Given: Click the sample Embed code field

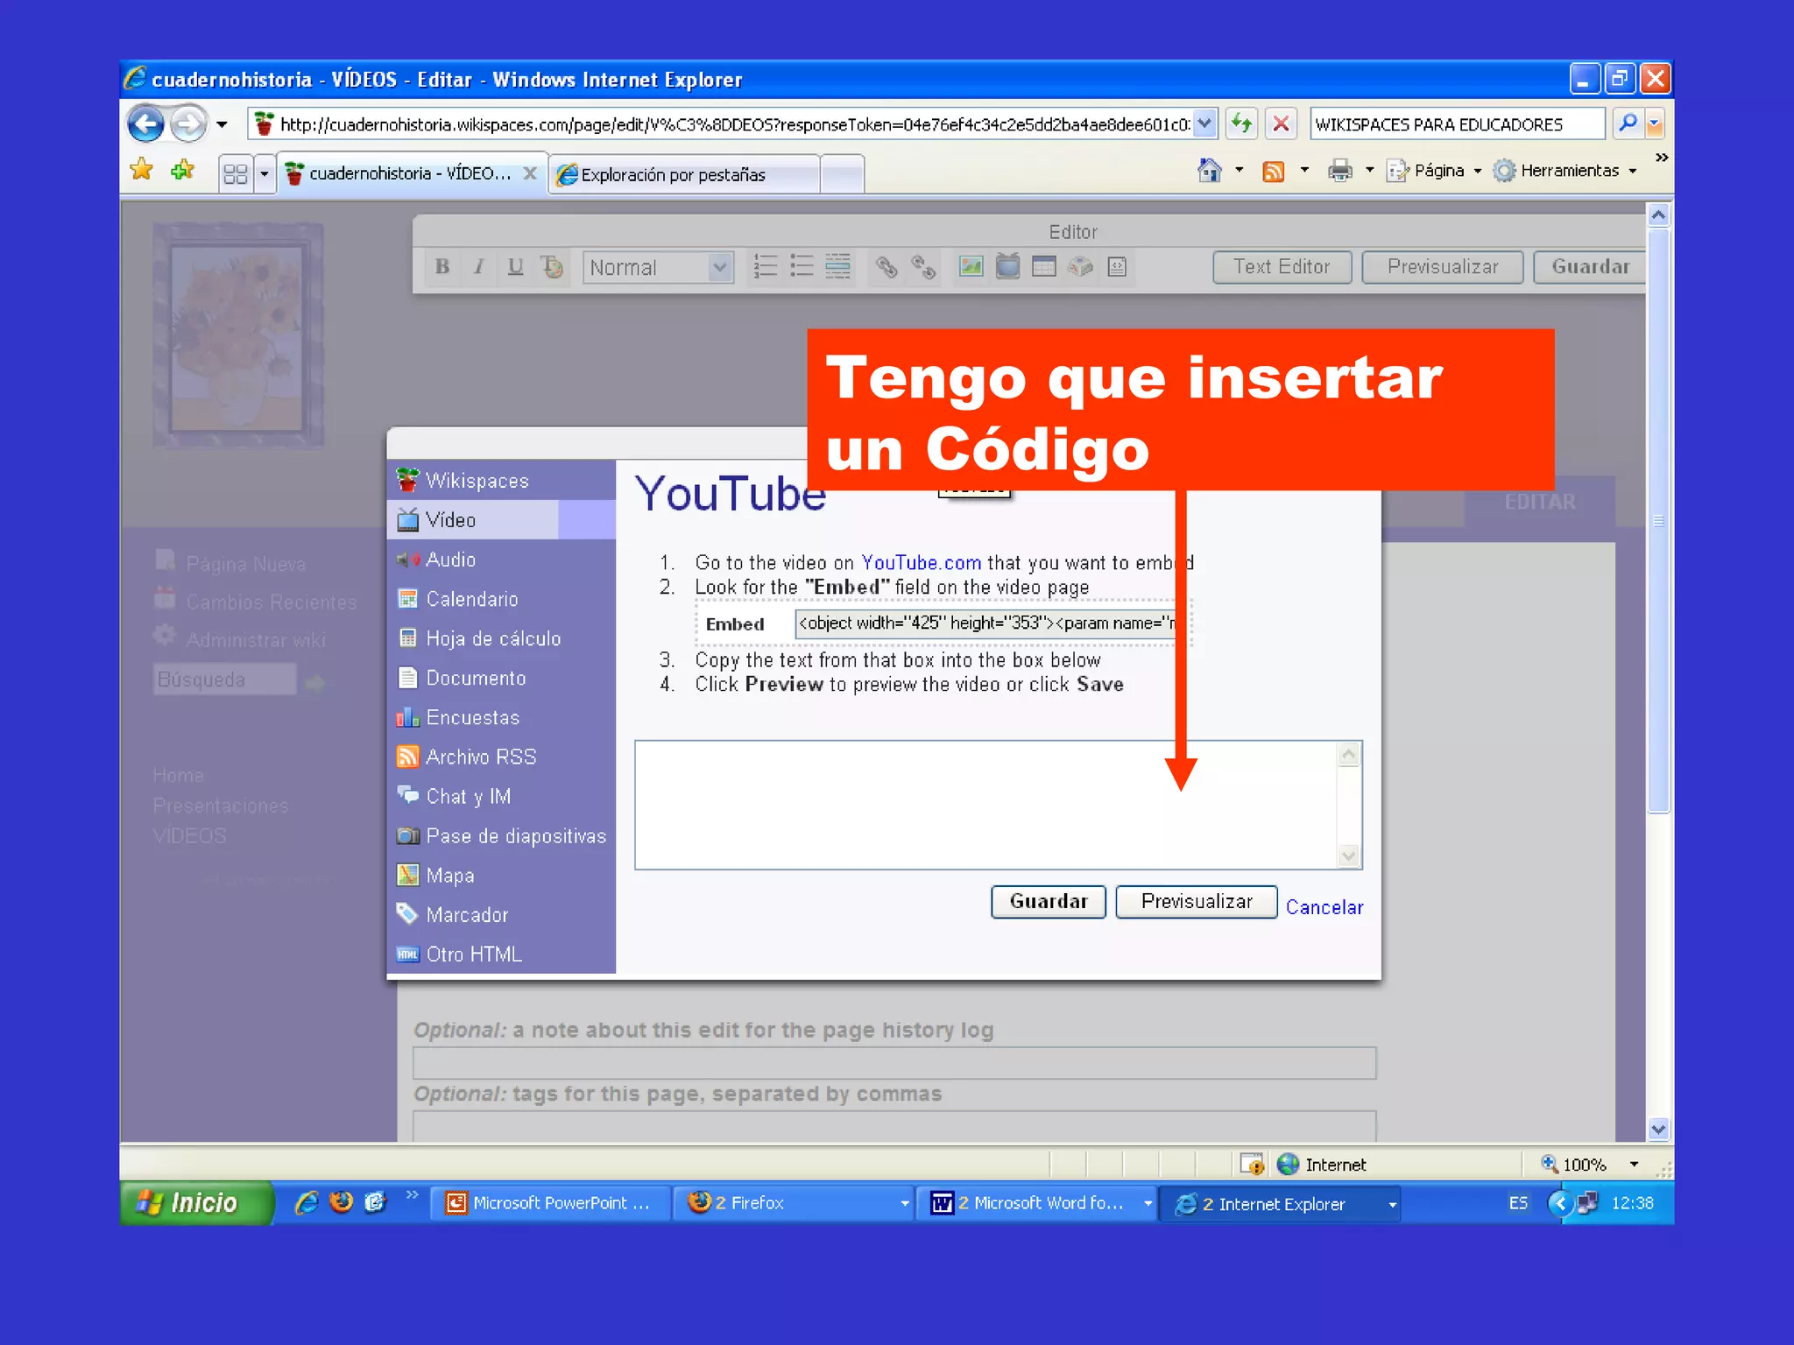Looking at the screenshot, I should pyautogui.click(x=985, y=623).
